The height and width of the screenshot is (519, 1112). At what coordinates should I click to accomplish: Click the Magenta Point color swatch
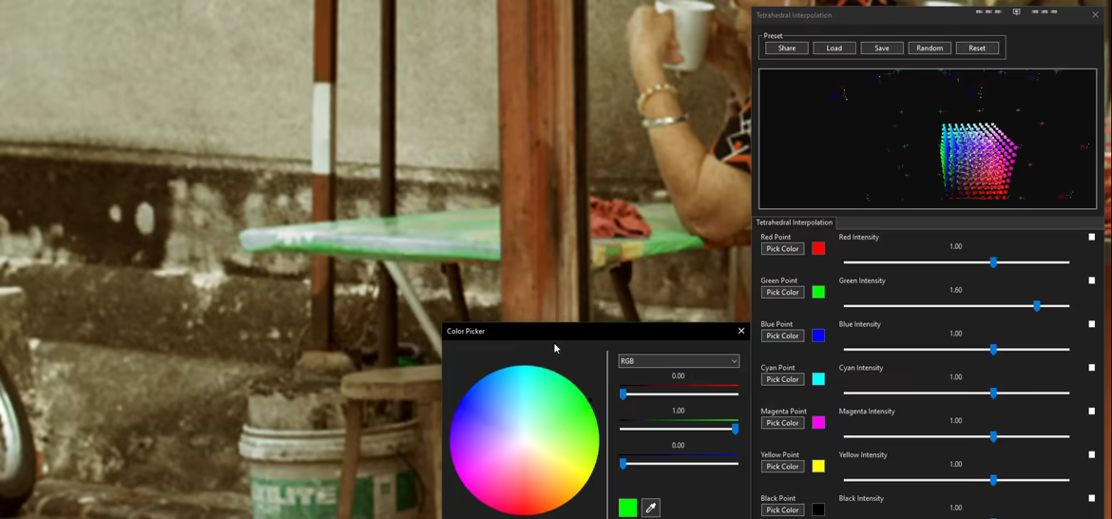(818, 423)
